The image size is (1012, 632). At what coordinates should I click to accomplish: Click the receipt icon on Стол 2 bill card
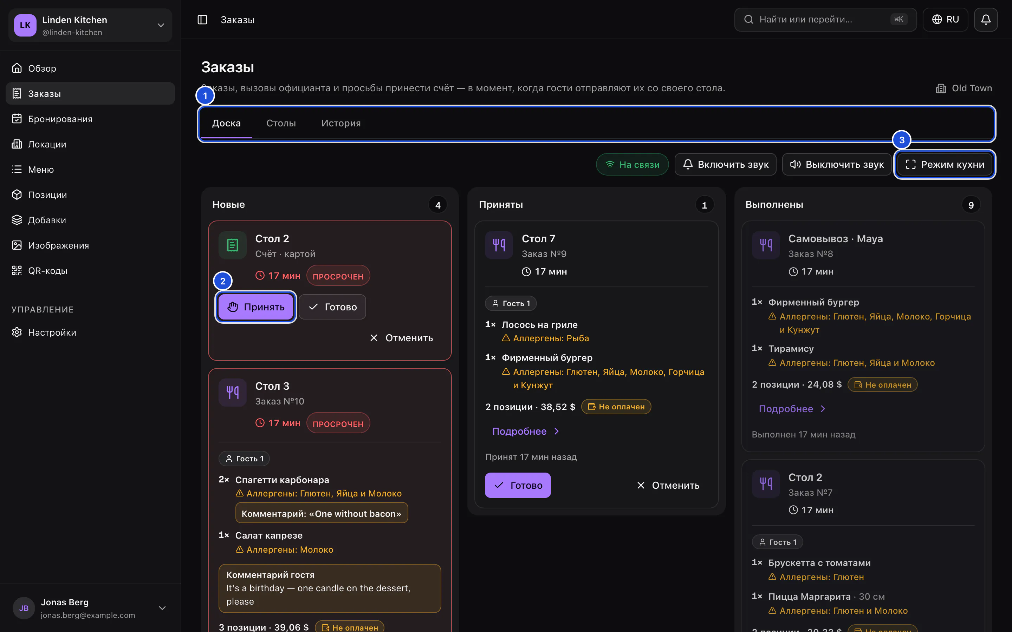tap(233, 245)
